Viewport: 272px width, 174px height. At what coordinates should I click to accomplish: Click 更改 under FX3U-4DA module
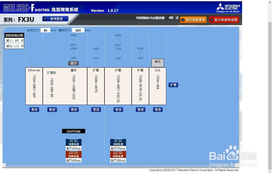pos(158,110)
